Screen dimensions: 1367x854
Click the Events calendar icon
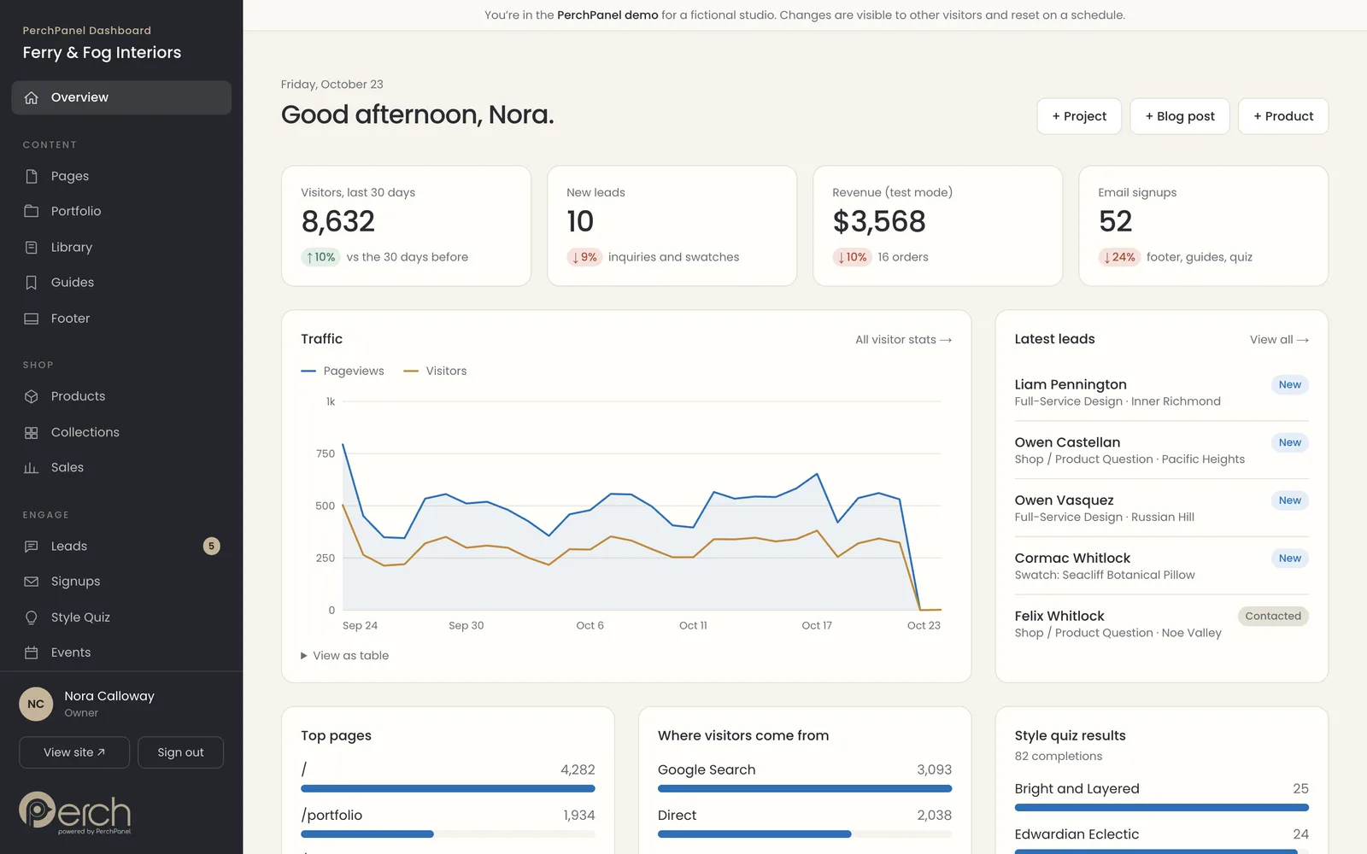(x=32, y=652)
